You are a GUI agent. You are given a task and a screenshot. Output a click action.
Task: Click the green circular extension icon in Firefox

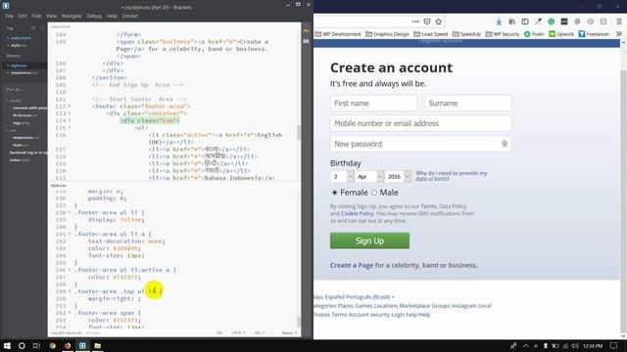pos(551,22)
